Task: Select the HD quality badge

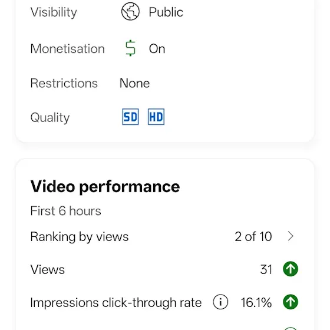Action: tap(156, 117)
